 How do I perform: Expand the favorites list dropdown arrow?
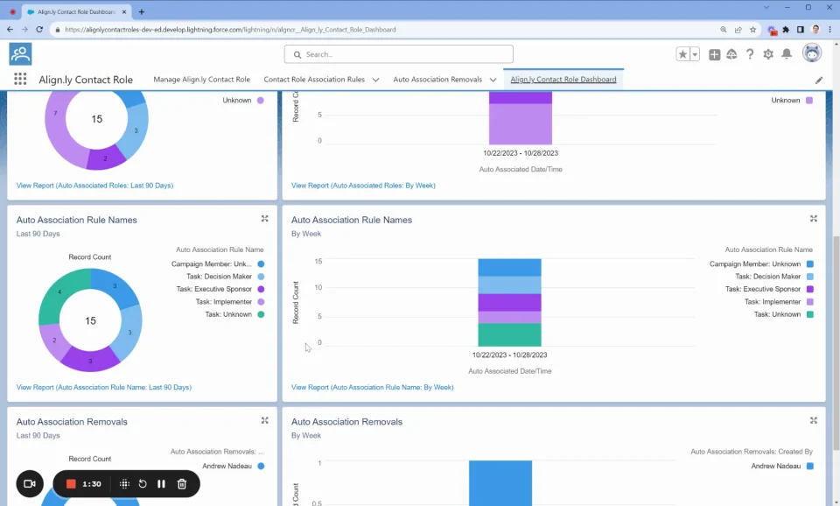point(695,54)
